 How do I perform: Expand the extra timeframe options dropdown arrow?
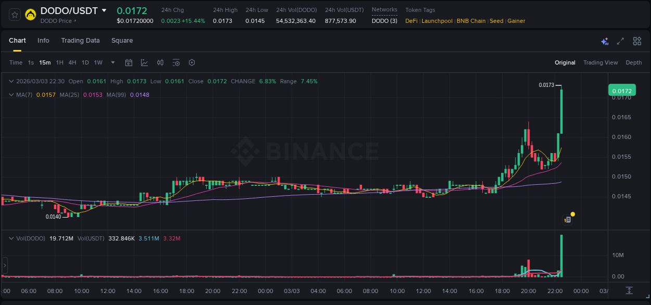[112, 62]
